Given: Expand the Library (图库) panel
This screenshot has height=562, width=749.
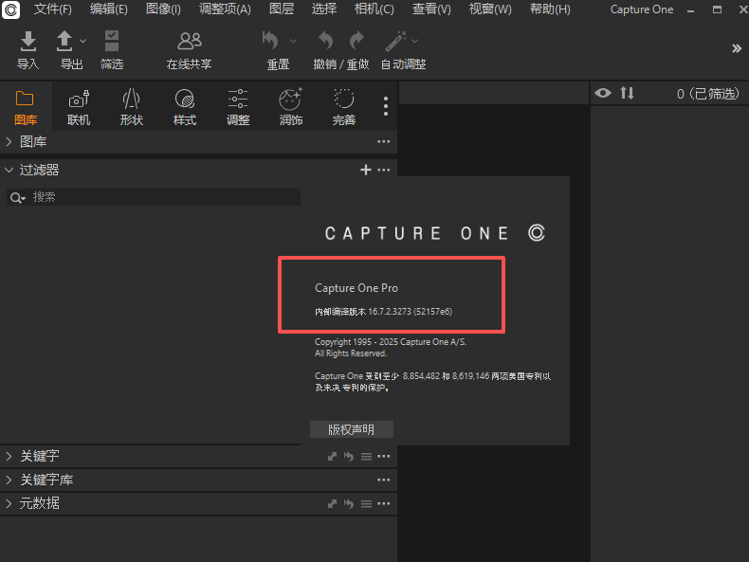Looking at the screenshot, I should [x=9, y=141].
